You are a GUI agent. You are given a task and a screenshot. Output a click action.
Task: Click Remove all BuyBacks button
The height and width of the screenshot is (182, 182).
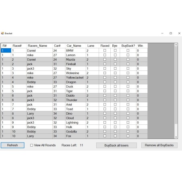coord(159,145)
